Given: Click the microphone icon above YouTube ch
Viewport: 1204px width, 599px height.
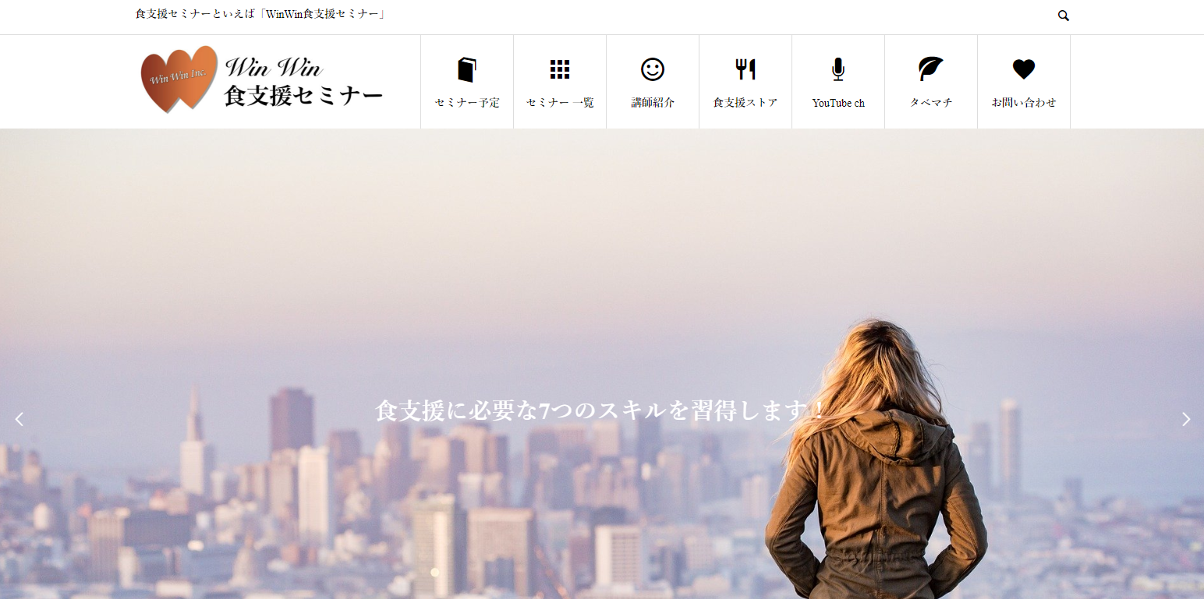Looking at the screenshot, I should (837, 69).
